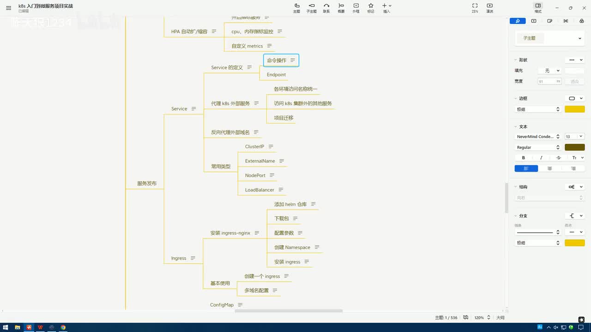Viewport: 591px width, 332px height.
Task: Open the skeleton structure tab
Action: (x=566, y=21)
